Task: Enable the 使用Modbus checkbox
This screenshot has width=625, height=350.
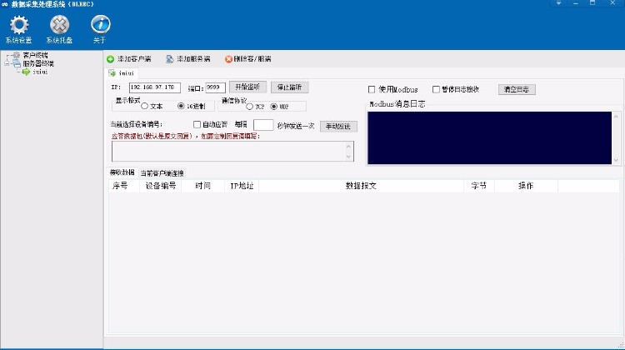Action: click(x=372, y=89)
